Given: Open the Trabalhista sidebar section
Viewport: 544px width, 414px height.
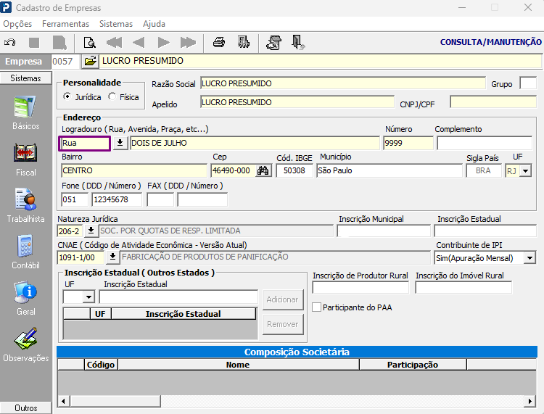Looking at the screenshot, I should [25, 206].
